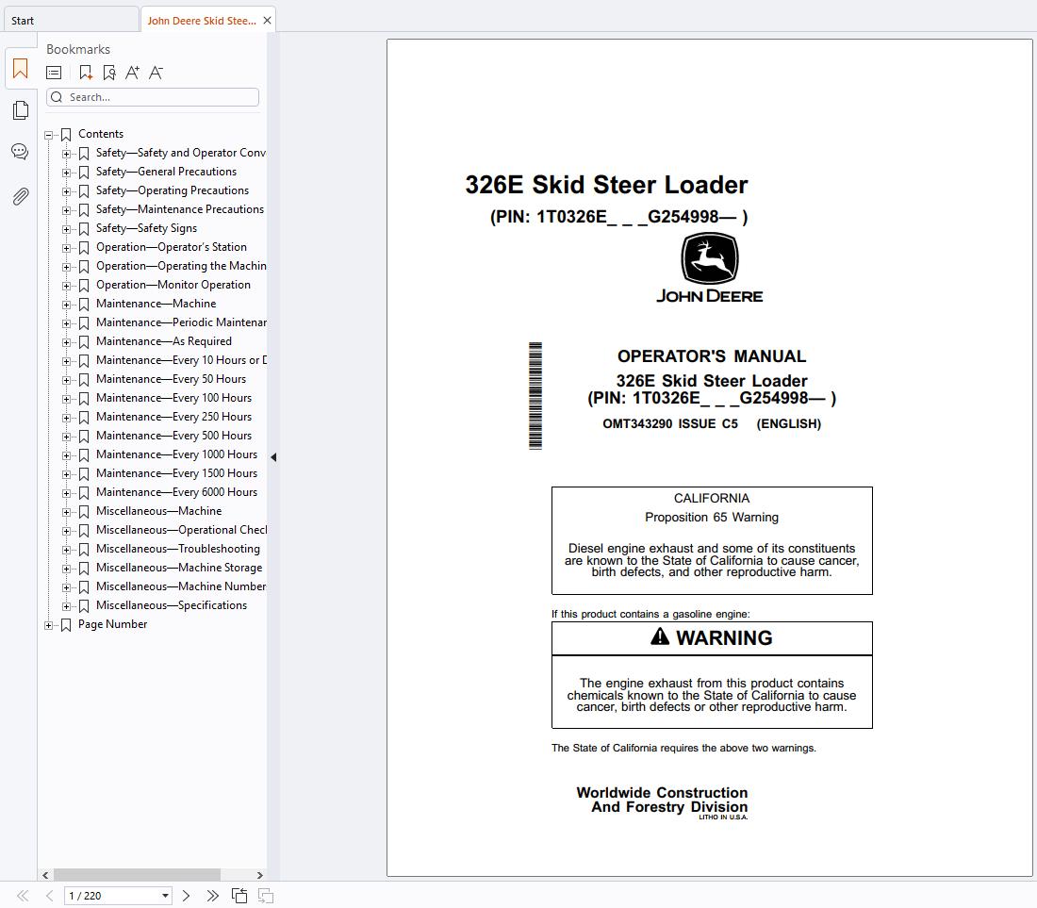Click the add new bookmark icon

85,73
